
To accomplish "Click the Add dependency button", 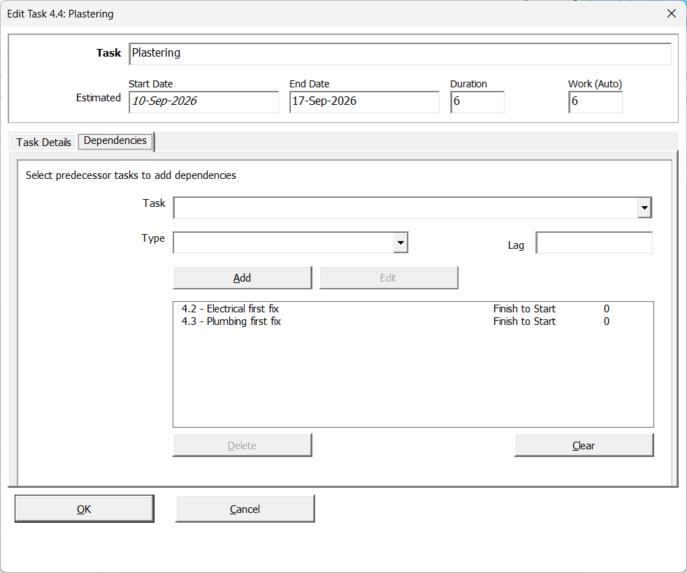I will coord(243,277).
